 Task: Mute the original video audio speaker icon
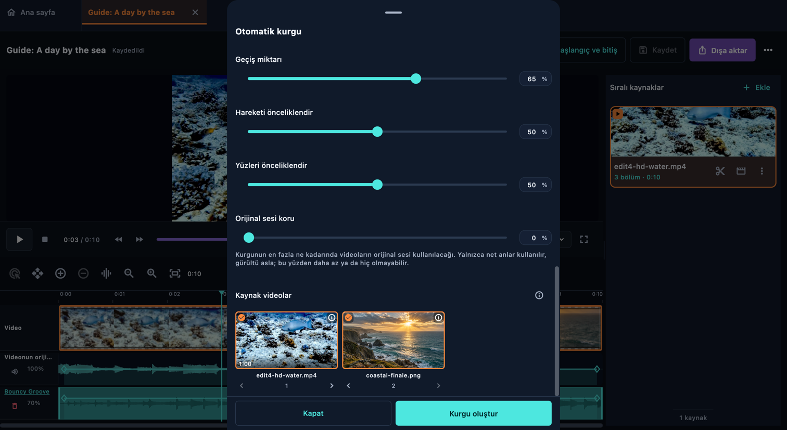click(x=15, y=371)
